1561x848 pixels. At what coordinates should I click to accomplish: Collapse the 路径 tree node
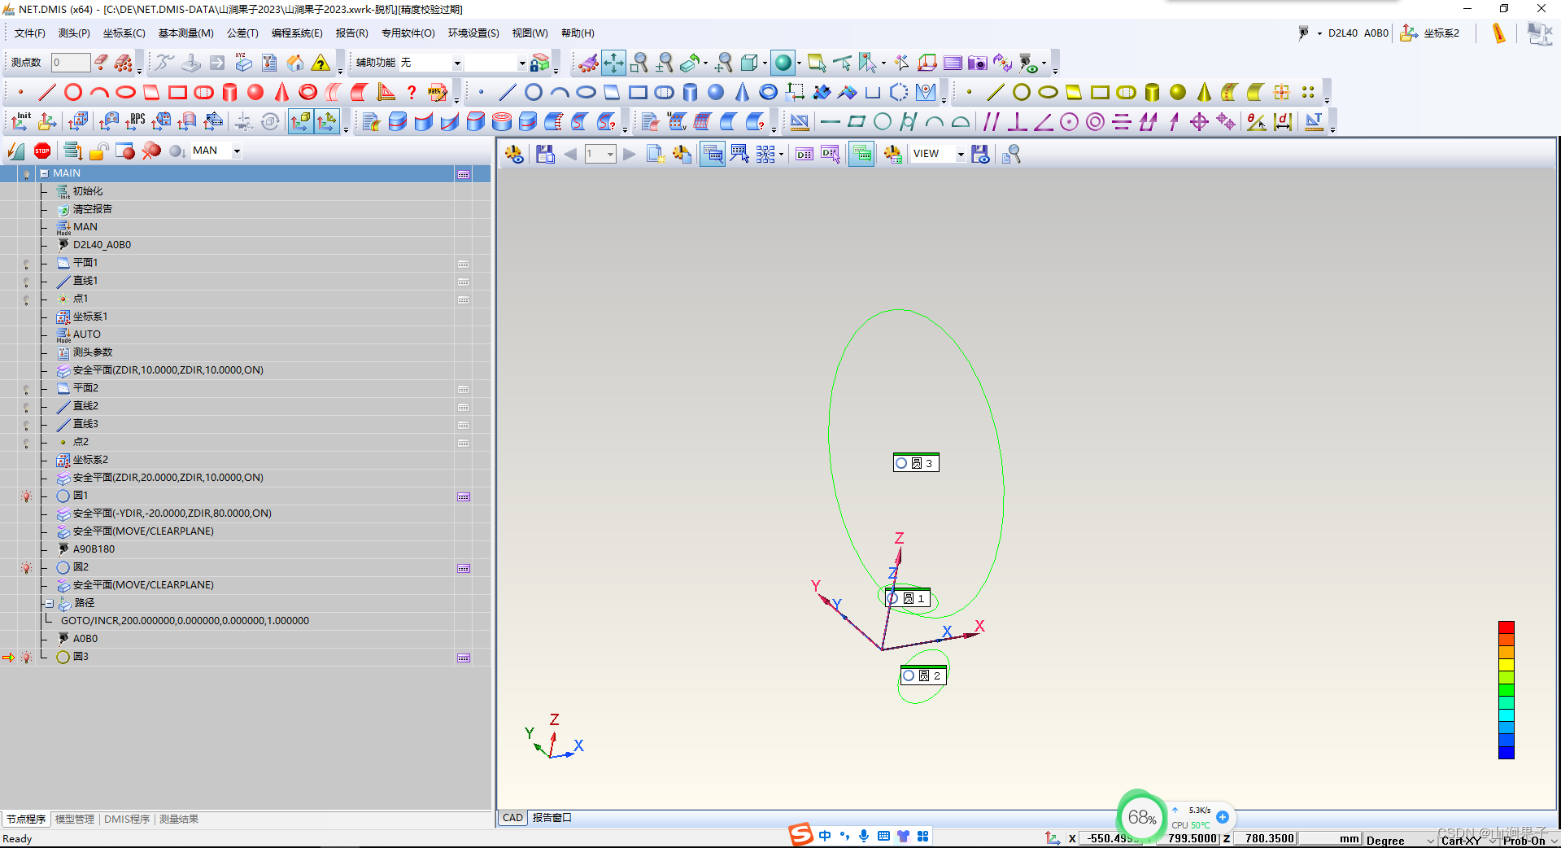click(50, 604)
